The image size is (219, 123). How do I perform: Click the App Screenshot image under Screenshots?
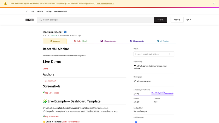(51, 93)
